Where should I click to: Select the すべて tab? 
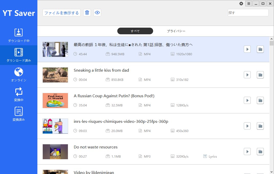coord(135,31)
